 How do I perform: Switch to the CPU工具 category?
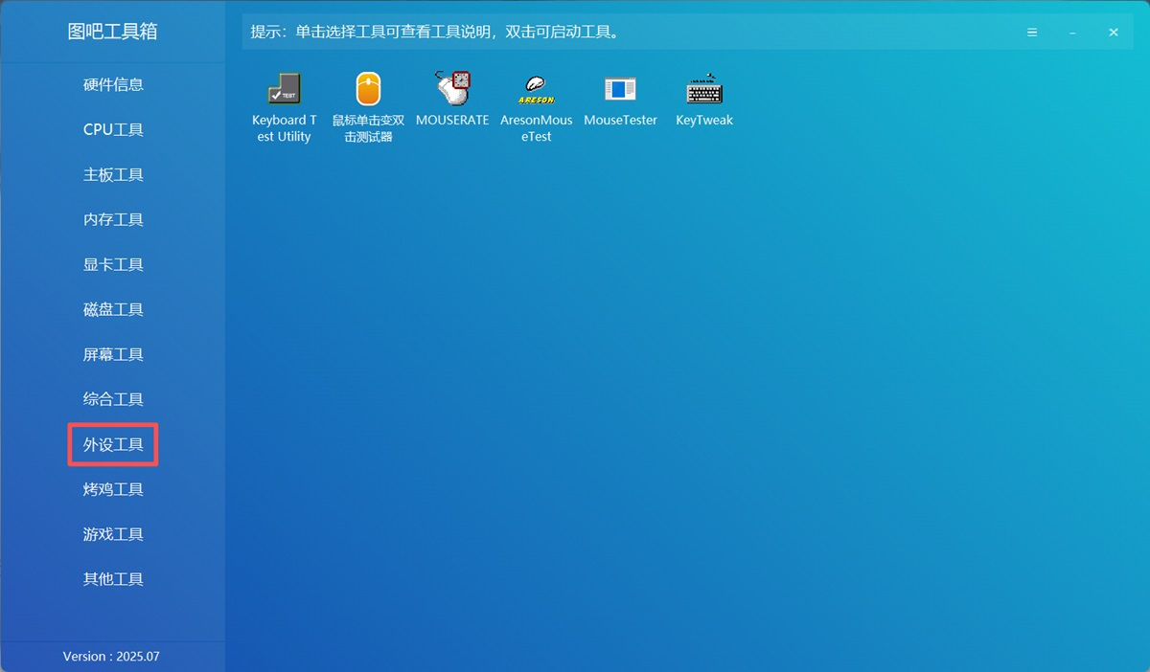tap(113, 129)
